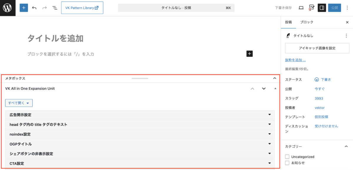353x170 pixels.
Task: Select the 投稿 tab
Action: click(x=288, y=22)
